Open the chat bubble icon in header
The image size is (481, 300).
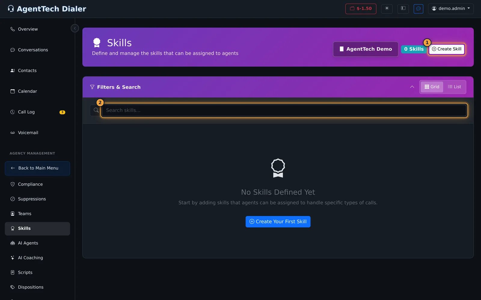pos(418,9)
